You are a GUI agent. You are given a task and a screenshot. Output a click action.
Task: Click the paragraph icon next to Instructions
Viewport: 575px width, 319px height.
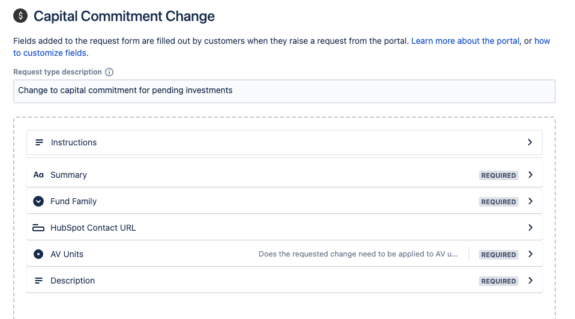pyautogui.click(x=39, y=142)
